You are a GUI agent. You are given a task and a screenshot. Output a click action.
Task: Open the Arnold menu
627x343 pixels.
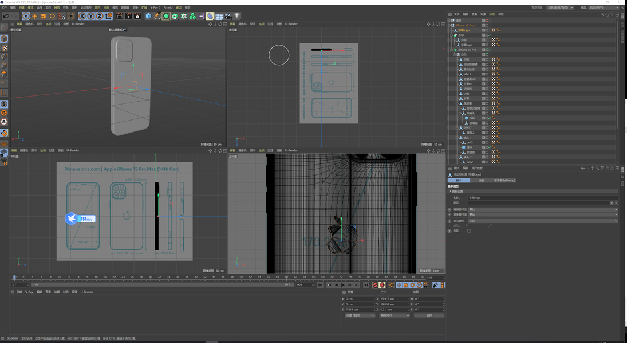click(168, 7)
